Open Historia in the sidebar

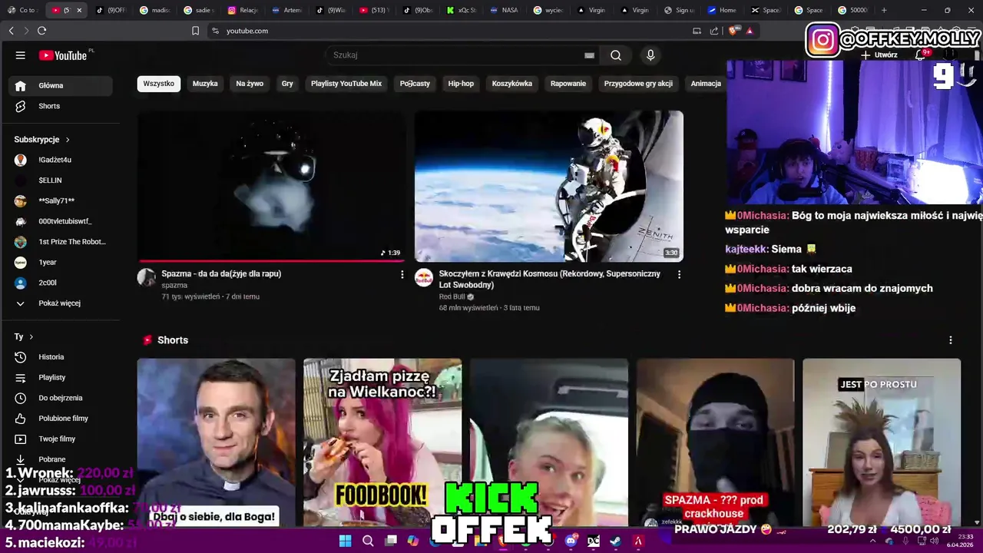tap(60, 357)
